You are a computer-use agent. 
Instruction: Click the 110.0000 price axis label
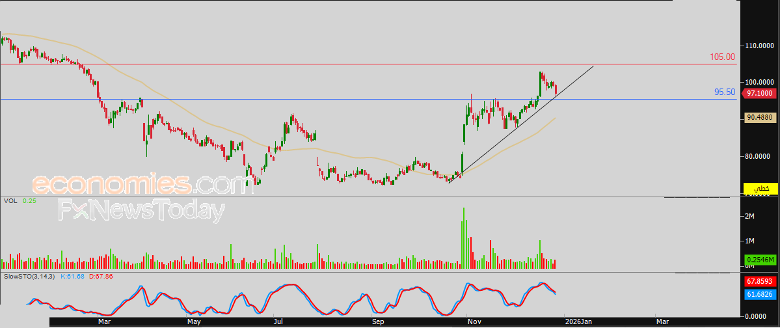click(x=760, y=46)
